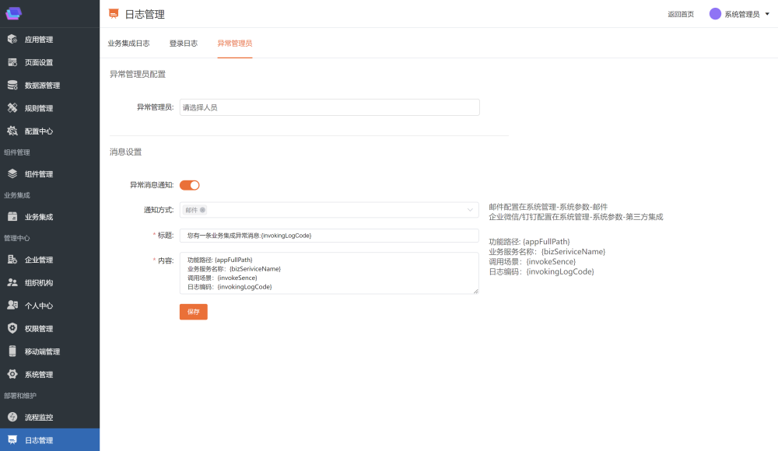The width and height of the screenshot is (778, 451).
Task: Click inside the 内容 text area
Action: click(329, 273)
